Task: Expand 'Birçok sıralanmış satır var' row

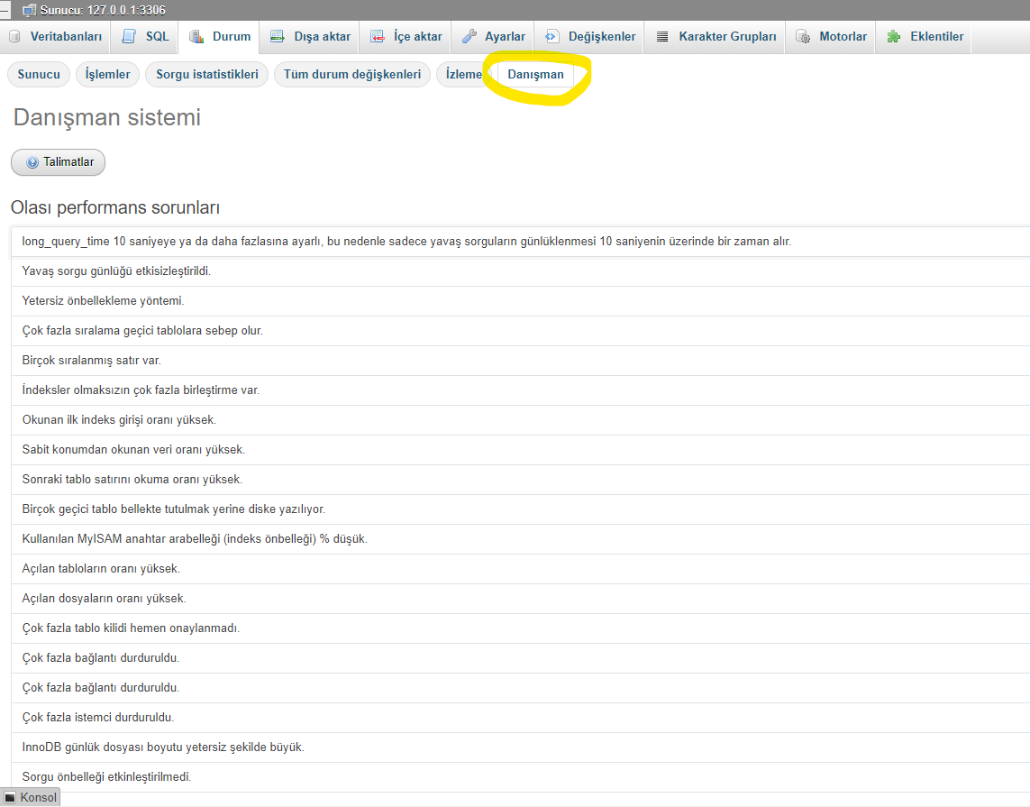Action: pos(520,360)
